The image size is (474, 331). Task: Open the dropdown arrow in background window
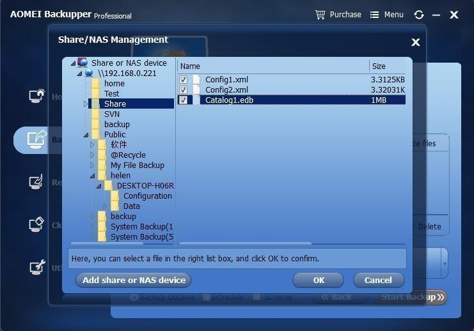coord(445,264)
